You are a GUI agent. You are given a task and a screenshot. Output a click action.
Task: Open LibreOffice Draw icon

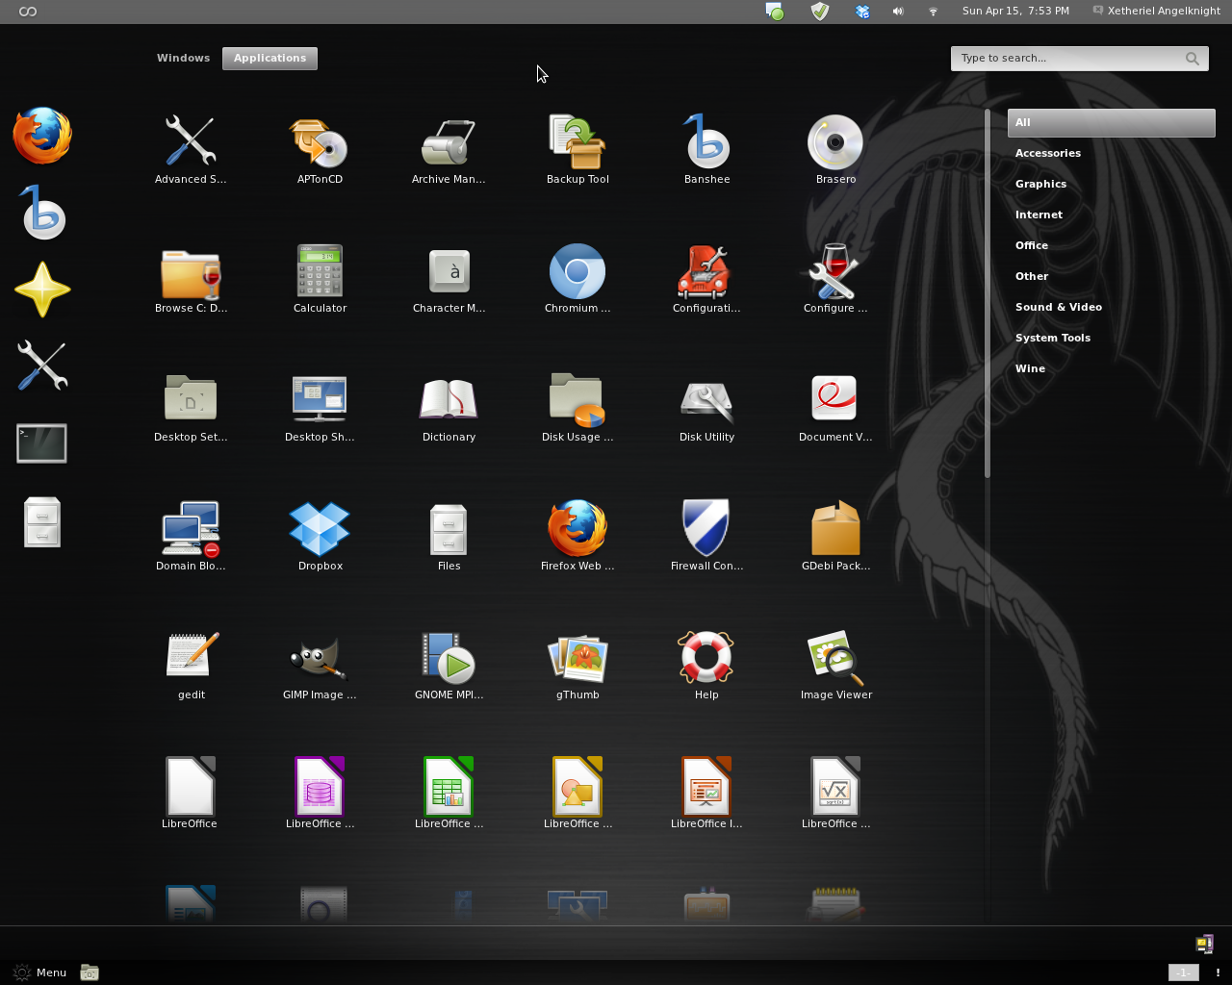(577, 785)
